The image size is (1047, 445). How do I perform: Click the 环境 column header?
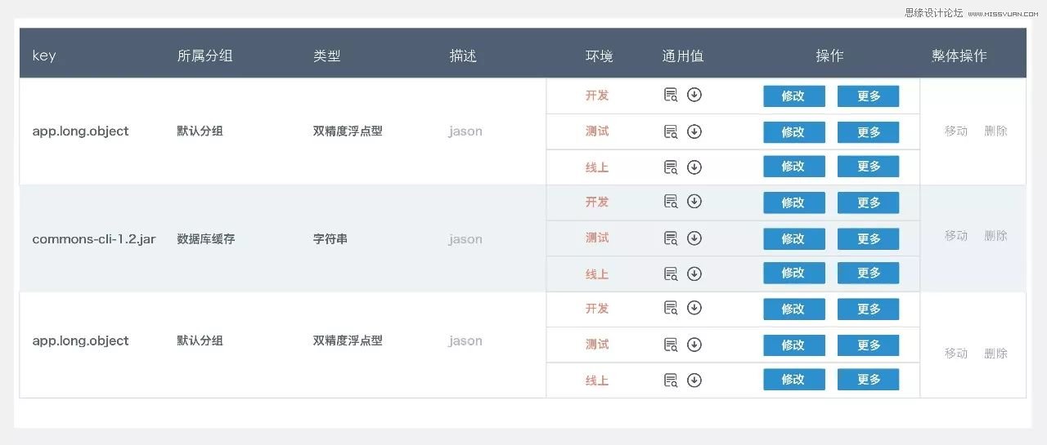599,56
